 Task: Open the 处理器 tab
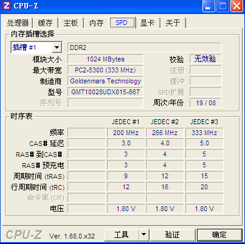click(18, 23)
